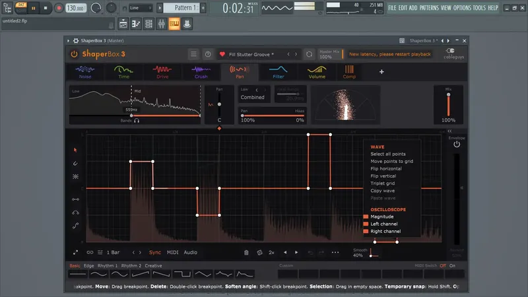Open the Drive shaper tab
The width and height of the screenshot is (528, 297).
click(162, 72)
